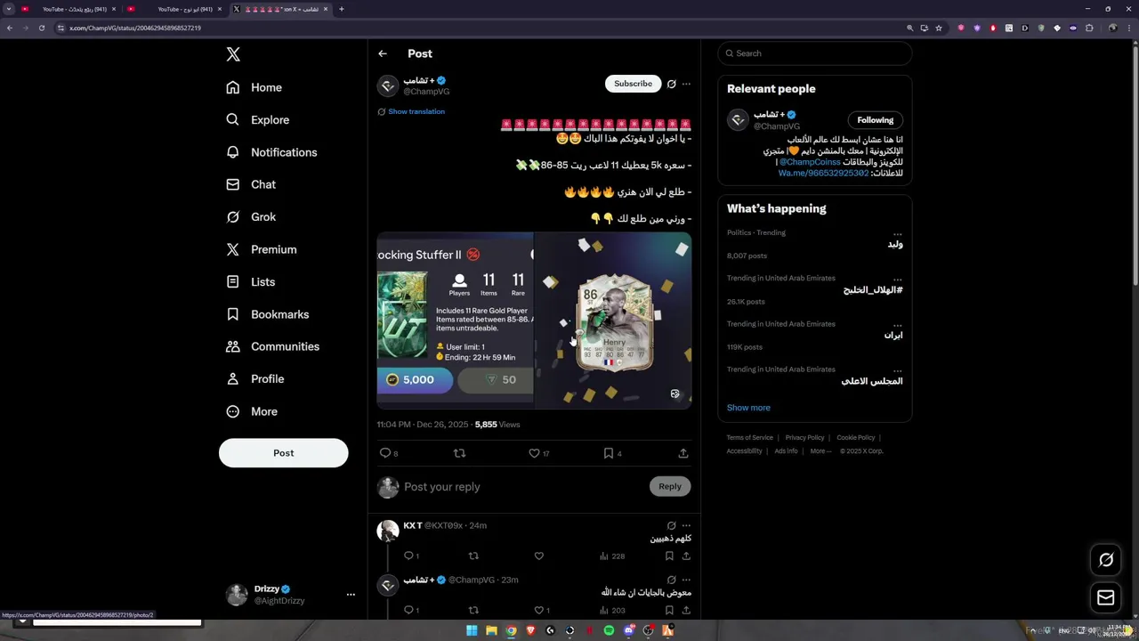
Task: Open the Henry 86 card image
Action: pos(613,320)
